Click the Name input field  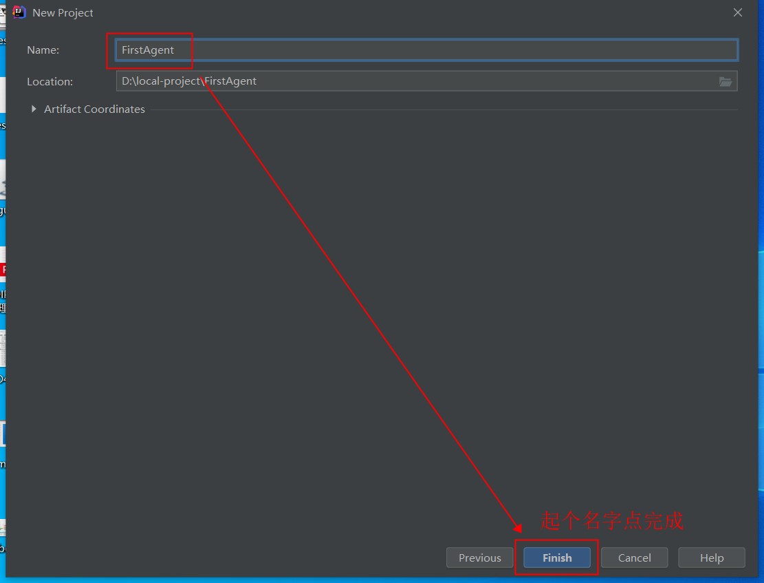click(426, 50)
